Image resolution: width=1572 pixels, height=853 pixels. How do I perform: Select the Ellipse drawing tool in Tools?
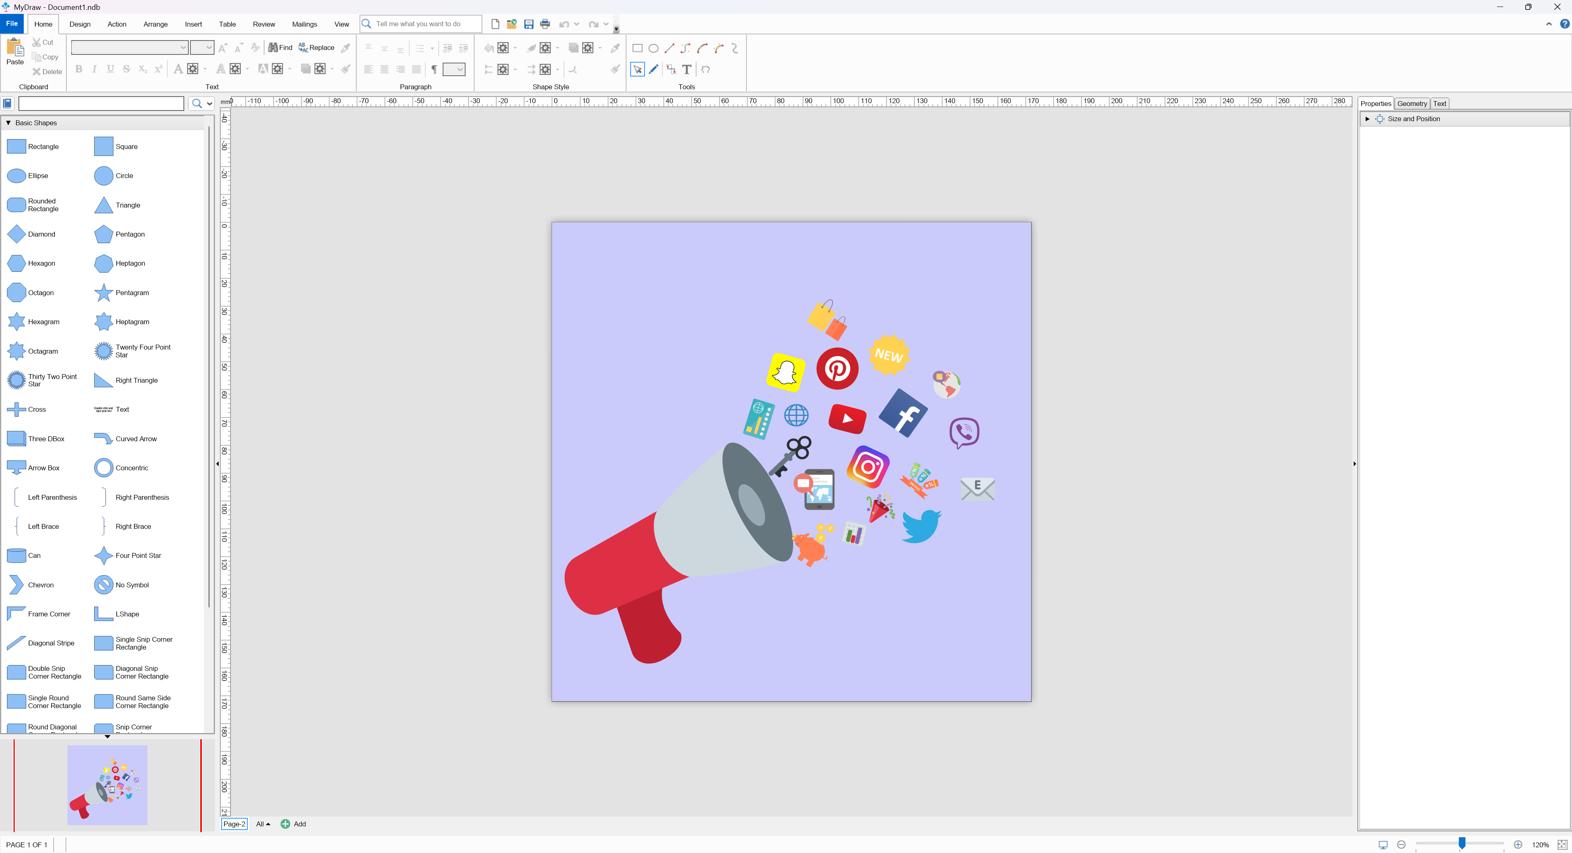(653, 48)
